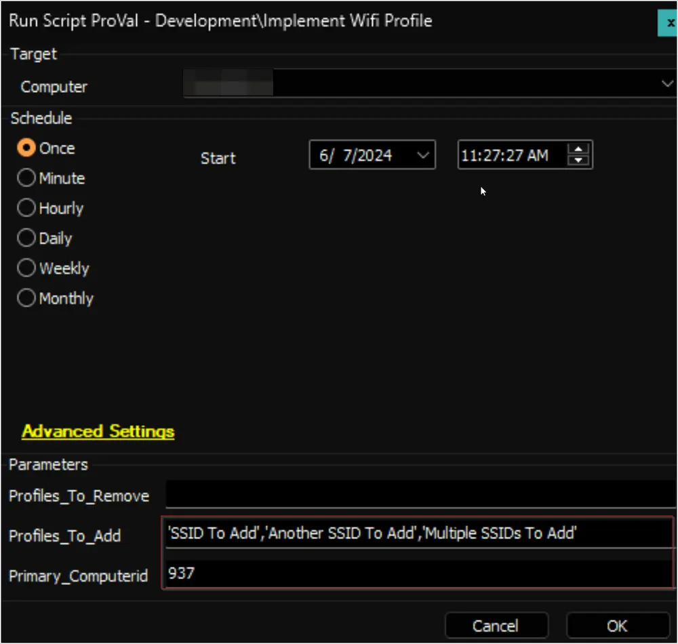Click the Profiles_To_Add parameter label

[65, 536]
